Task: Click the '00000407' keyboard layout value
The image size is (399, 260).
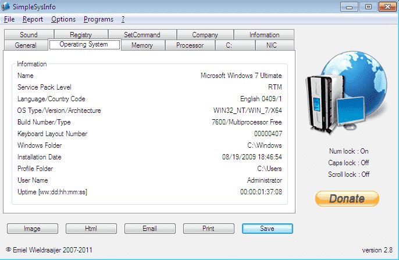Action: pos(268,134)
